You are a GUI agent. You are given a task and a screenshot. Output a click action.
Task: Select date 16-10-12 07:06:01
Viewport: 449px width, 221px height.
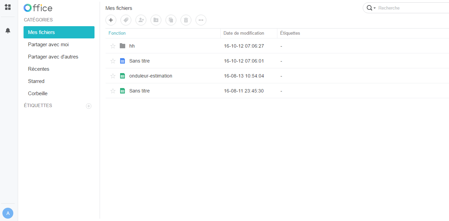(244, 61)
